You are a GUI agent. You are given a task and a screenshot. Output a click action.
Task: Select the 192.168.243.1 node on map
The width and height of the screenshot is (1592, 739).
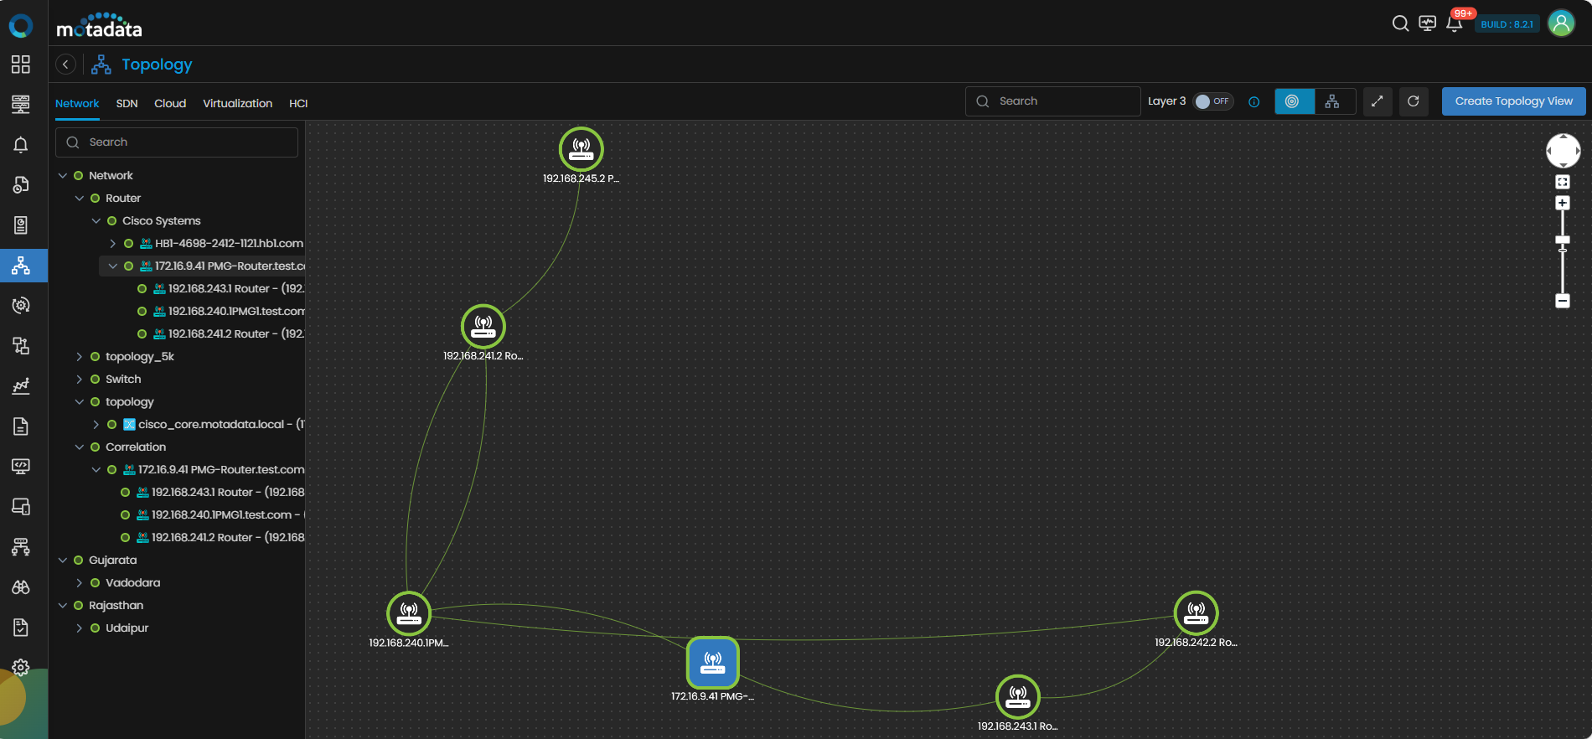tap(1018, 697)
